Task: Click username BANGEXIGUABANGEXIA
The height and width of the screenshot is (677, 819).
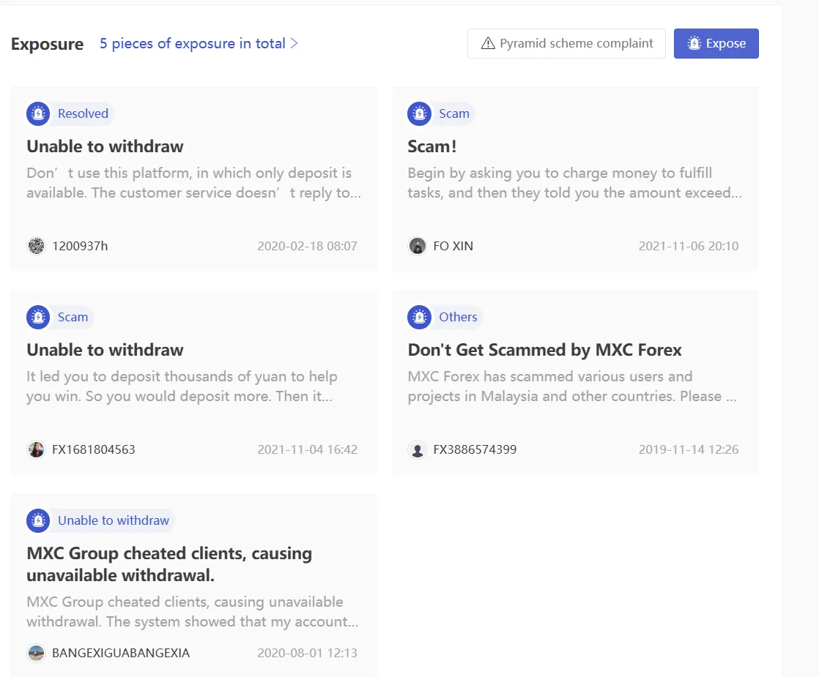Action: 121,653
